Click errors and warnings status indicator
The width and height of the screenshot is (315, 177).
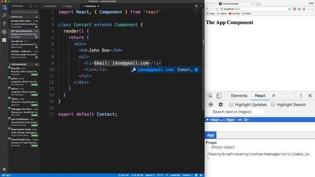(x=6, y=175)
